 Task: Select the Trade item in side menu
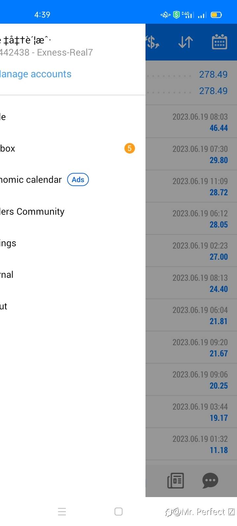point(3,117)
